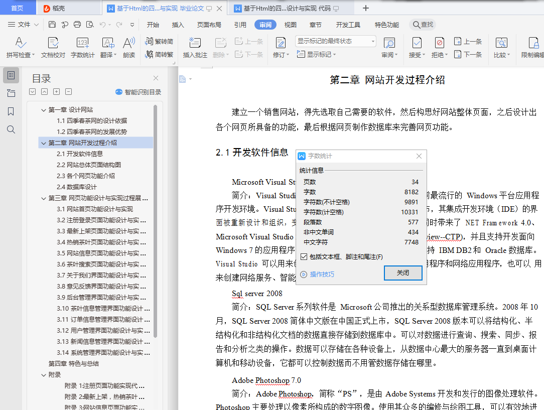Select 3.1 网站首页功能设计与实现 in outline

(x=95, y=209)
